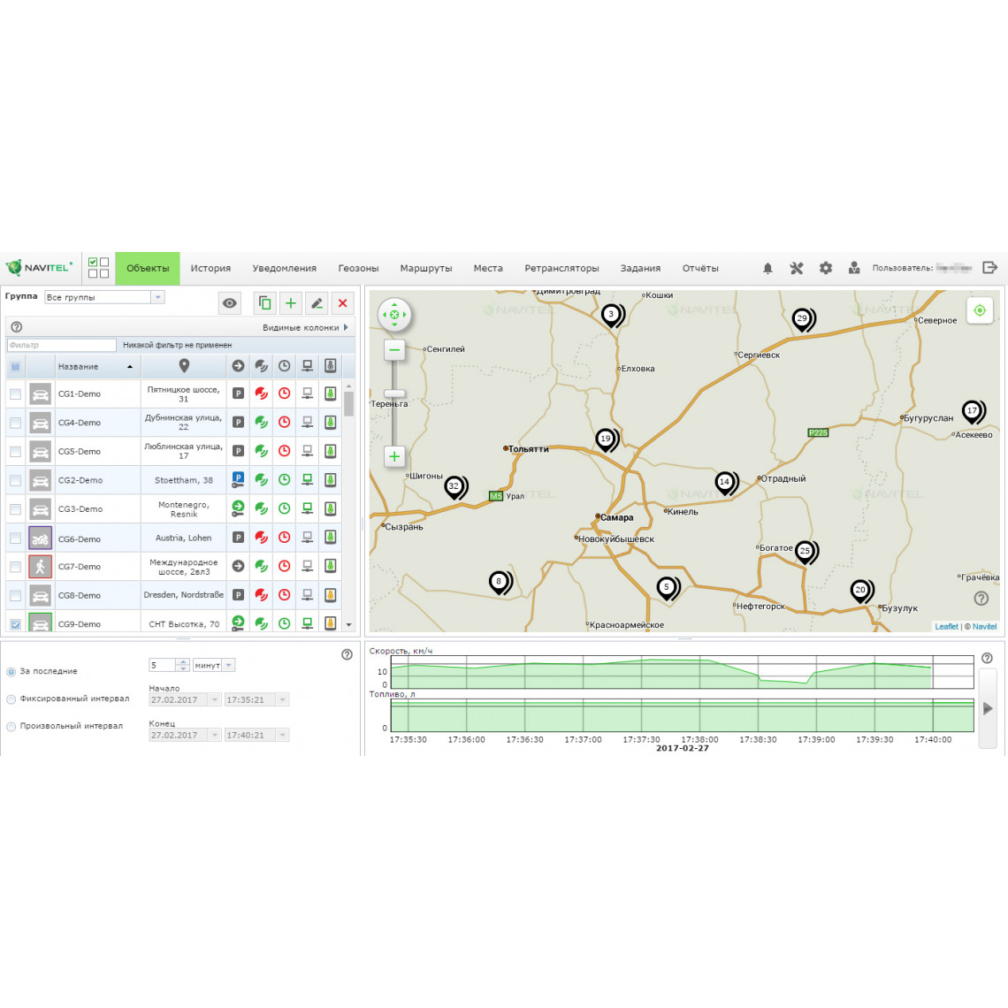Add a new object with plus icon

[x=291, y=302]
